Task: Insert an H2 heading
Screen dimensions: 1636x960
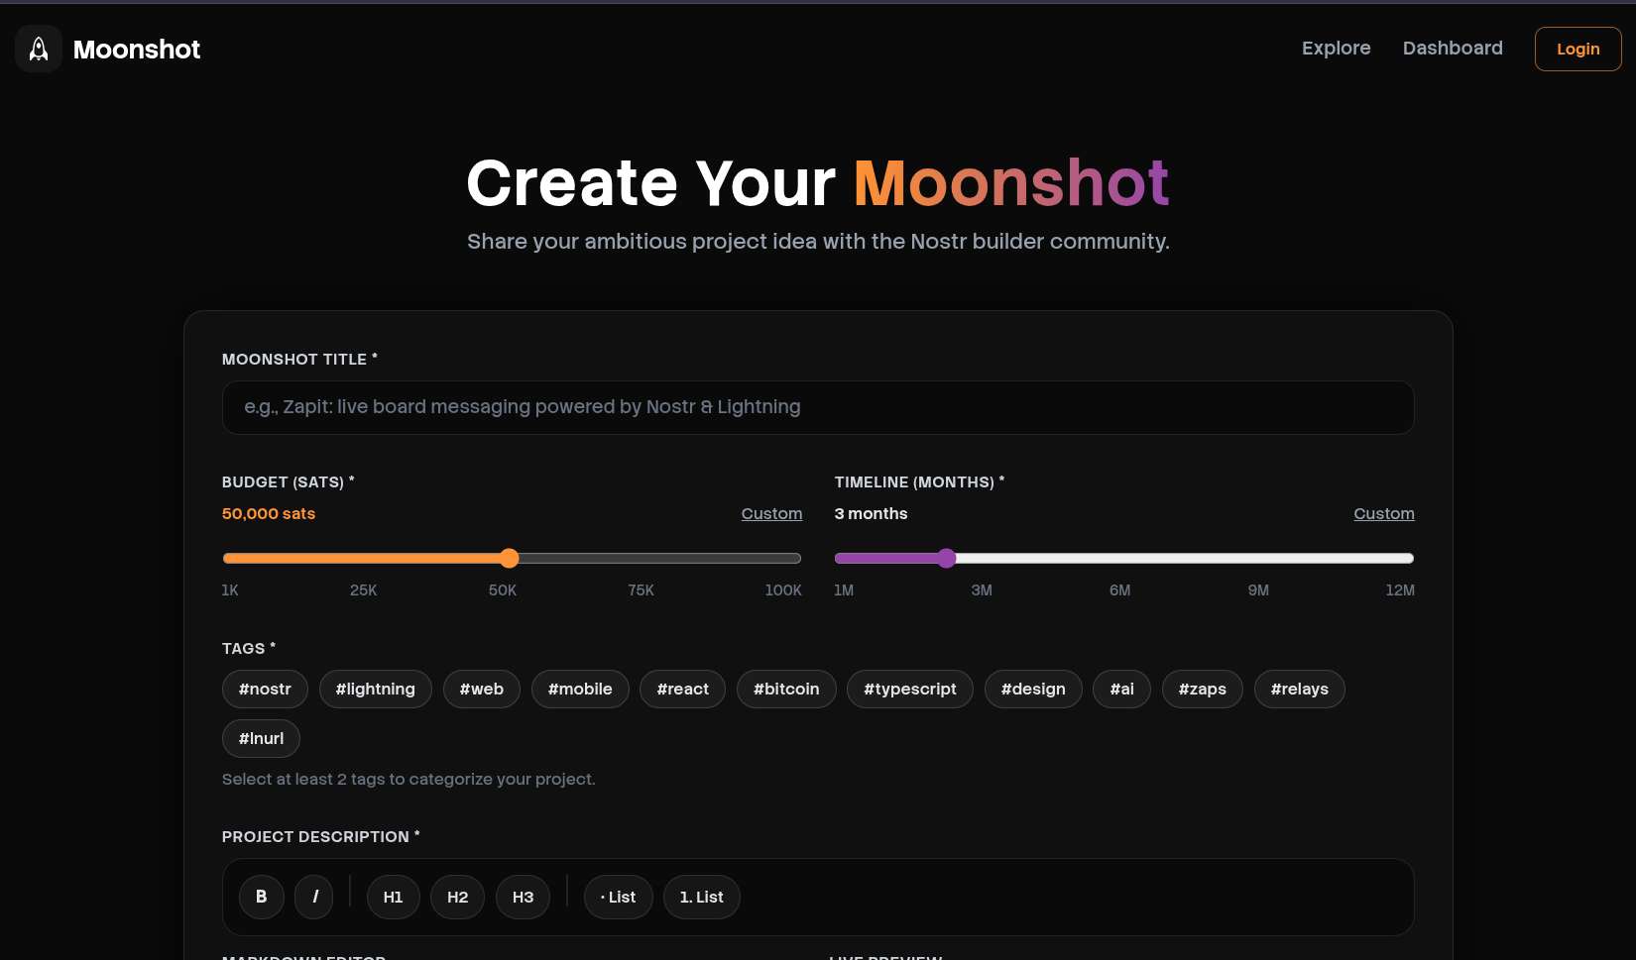Action: click(457, 897)
